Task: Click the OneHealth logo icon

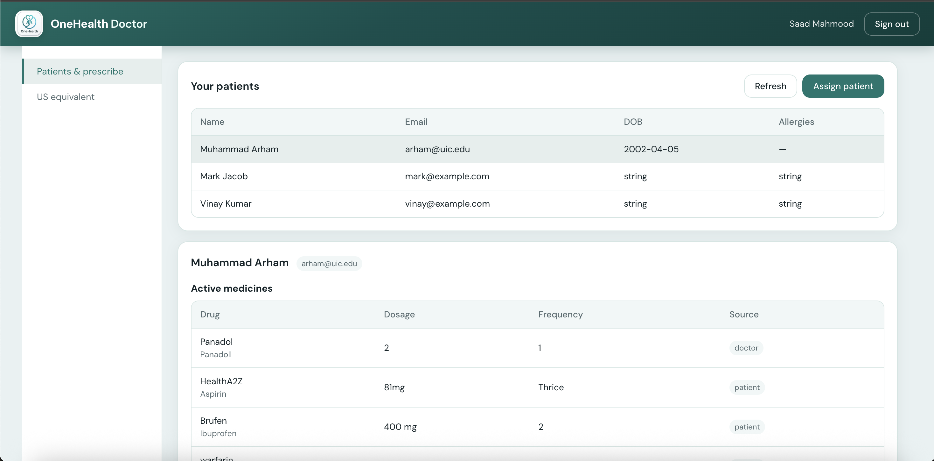Action: click(x=29, y=24)
